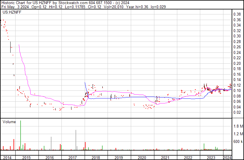Screen dimensions: 244x160
Task: Click the 1.8 M volume axis label
Action: (238, 126)
